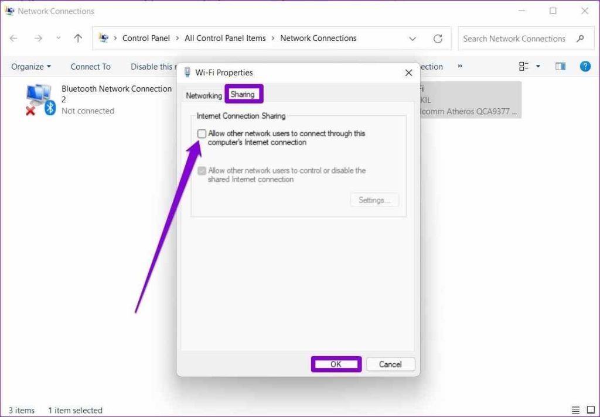Confirm with the OK button

[x=336, y=364]
